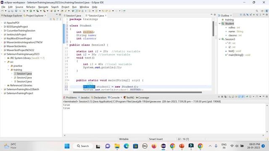Click the Save All toolbar icon

12,11
